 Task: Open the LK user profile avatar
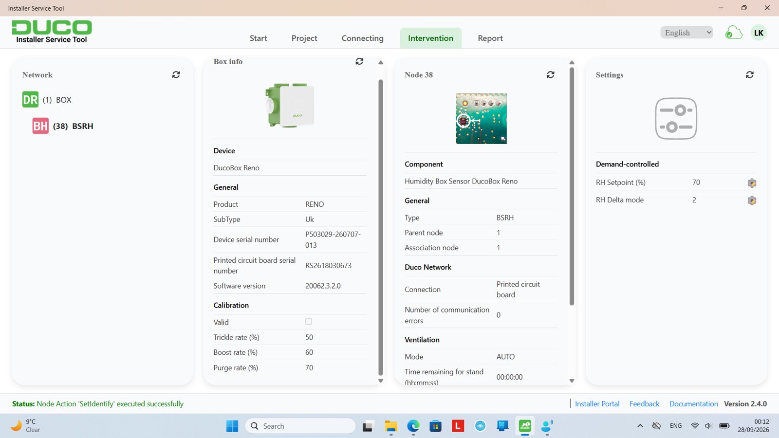point(759,33)
